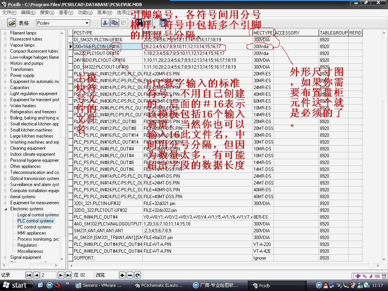The height and width of the screenshot is (291, 388).
Task: Click the QQ penguin tray icon
Action: [325, 285]
